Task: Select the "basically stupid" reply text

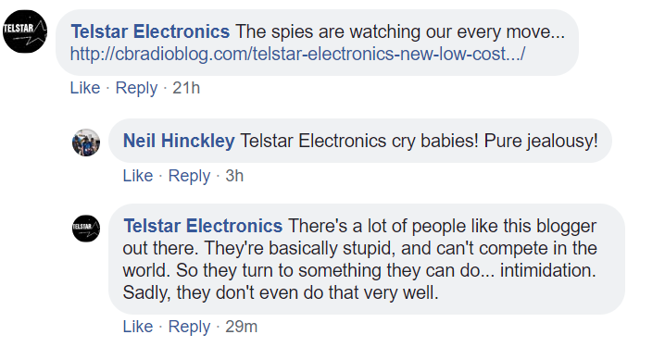Action: 359,259
